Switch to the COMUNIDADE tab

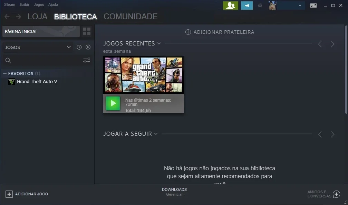130,17
